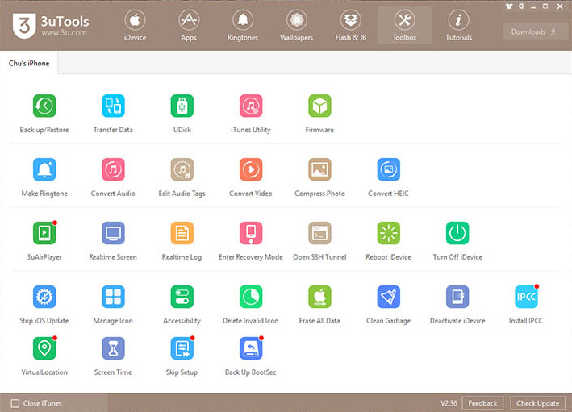Open the Manage Icon tool
This screenshot has height=412, width=572.
(x=113, y=297)
